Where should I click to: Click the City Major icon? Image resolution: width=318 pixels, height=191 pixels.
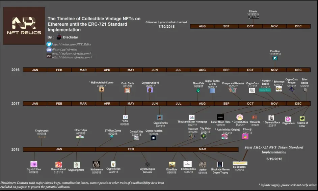[x=204, y=136]
